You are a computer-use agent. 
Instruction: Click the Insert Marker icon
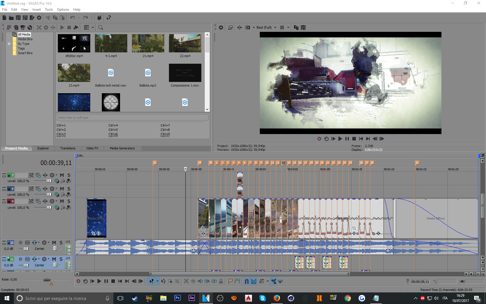point(231,281)
